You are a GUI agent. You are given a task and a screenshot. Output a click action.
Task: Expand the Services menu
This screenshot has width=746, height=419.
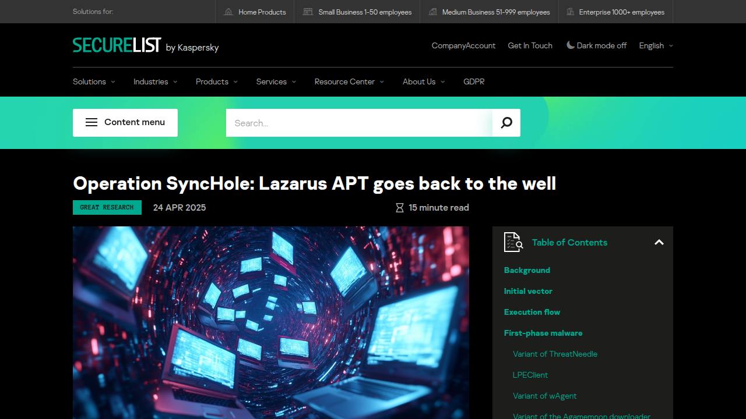click(x=276, y=81)
